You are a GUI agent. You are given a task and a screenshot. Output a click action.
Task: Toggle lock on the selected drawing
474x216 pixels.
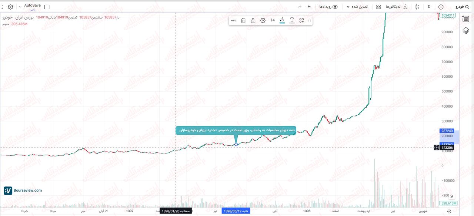[253, 20]
